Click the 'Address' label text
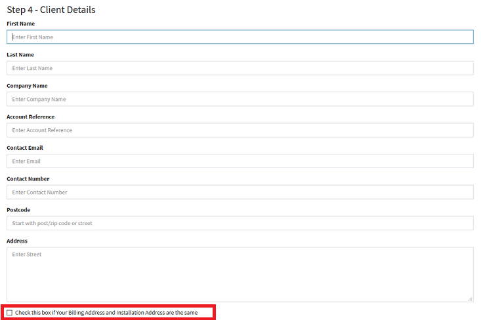 coord(17,241)
